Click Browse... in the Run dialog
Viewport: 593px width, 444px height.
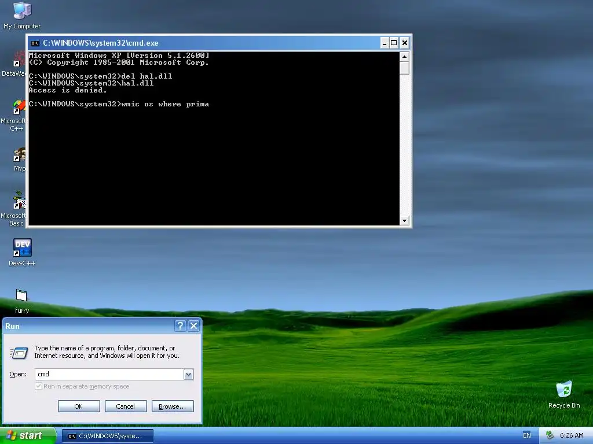click(173, 406)
